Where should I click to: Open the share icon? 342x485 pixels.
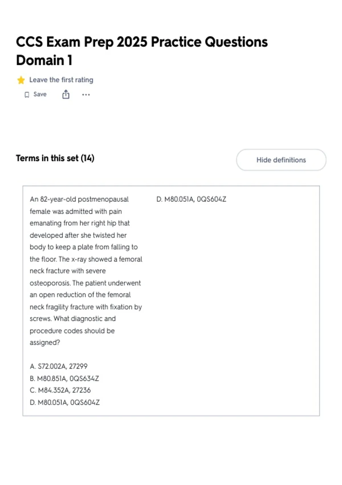[66, 94]
